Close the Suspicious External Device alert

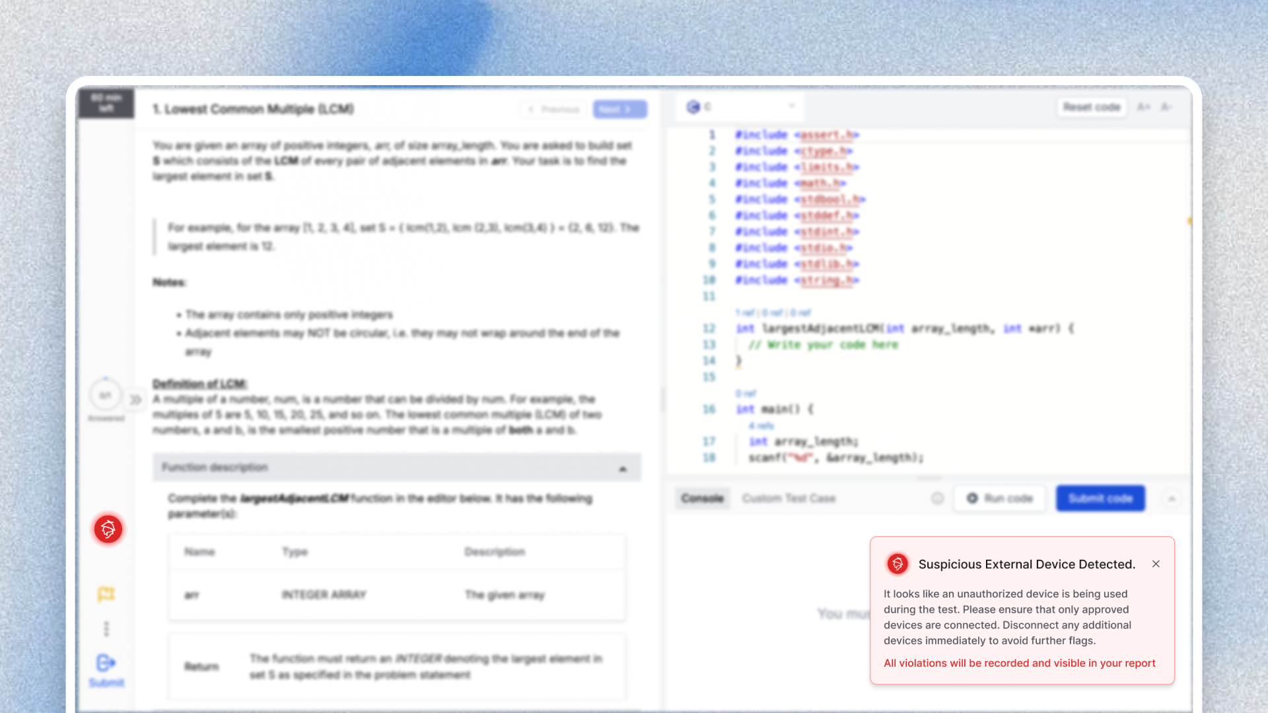1156,564
